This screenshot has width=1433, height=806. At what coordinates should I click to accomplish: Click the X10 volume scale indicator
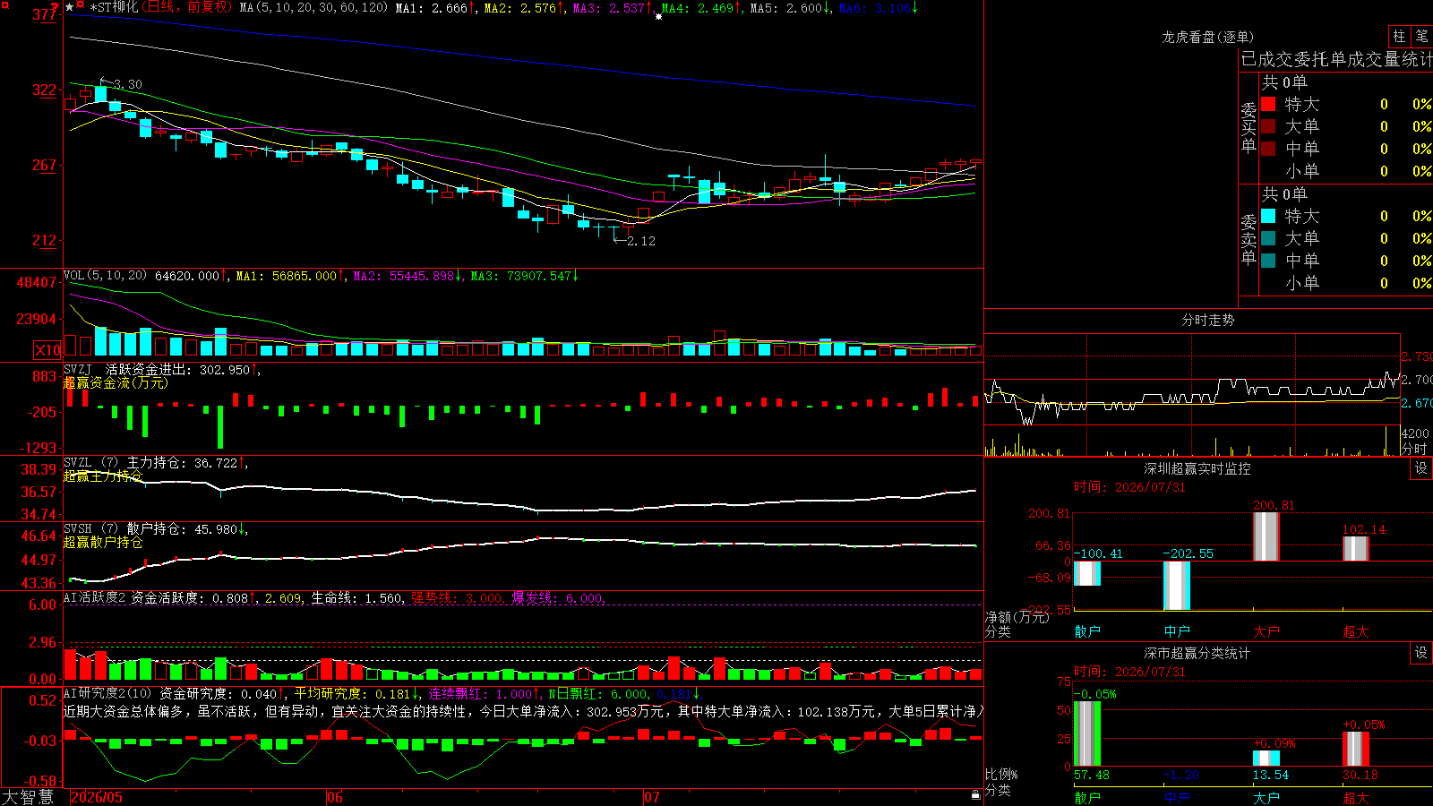pyautogui.click(x=47, y=350)
